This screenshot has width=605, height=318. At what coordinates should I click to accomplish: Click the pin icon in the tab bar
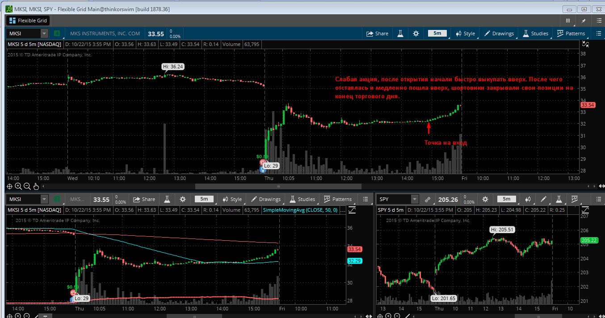[x=583, y=21]
